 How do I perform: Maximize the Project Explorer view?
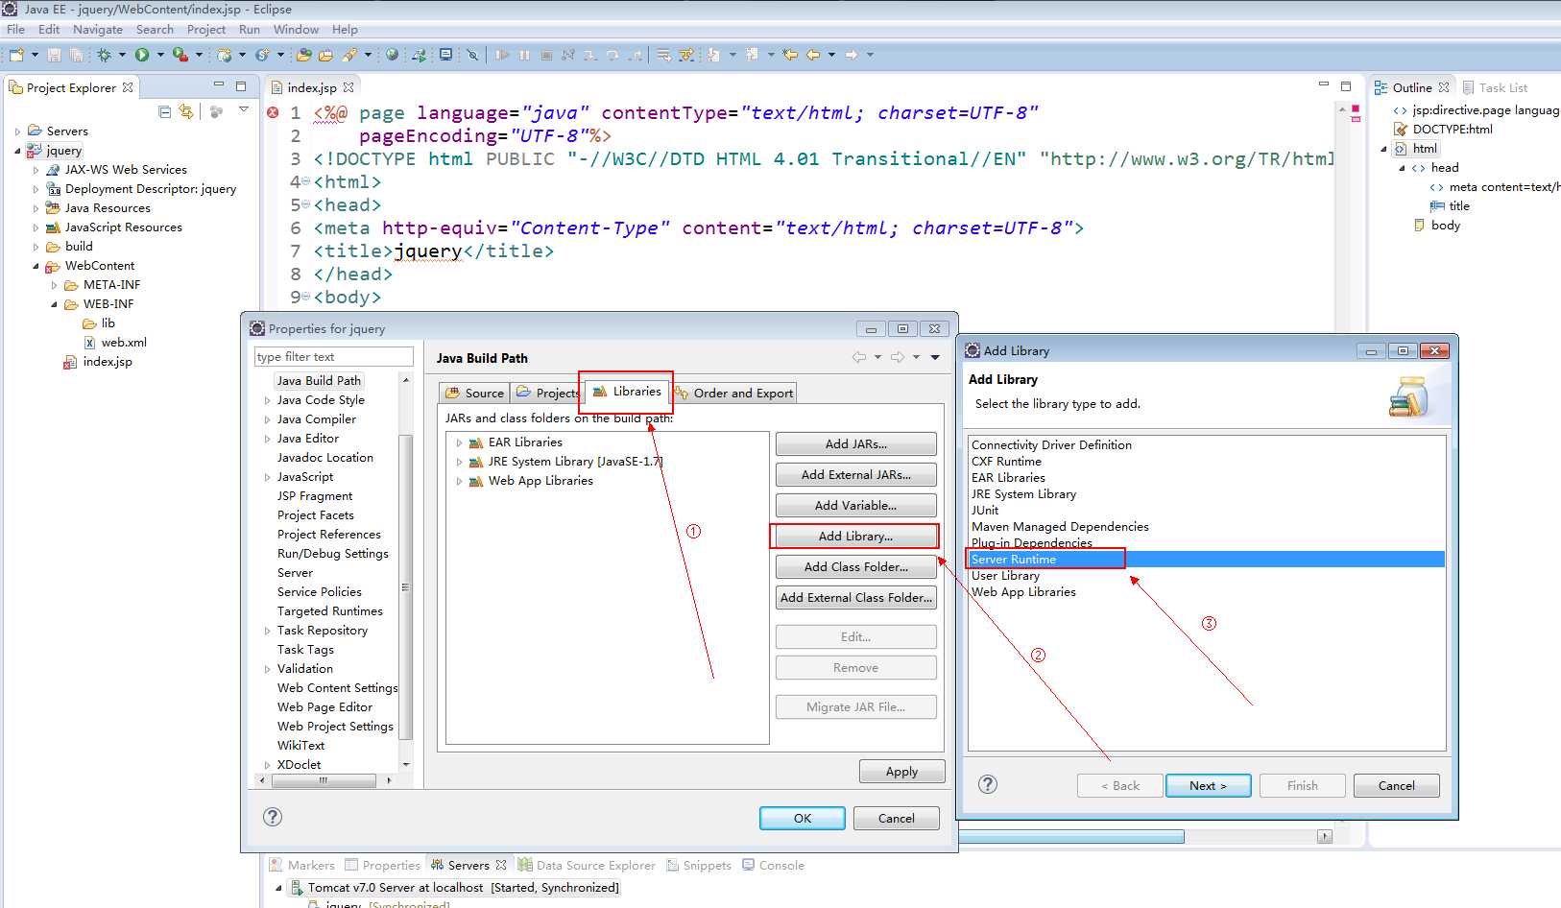pos(241,85)
